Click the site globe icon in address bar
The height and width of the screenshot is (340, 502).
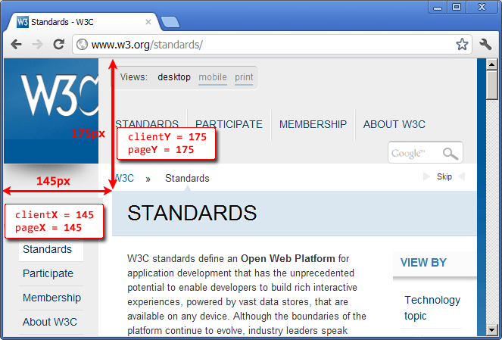tap(82, 45)
